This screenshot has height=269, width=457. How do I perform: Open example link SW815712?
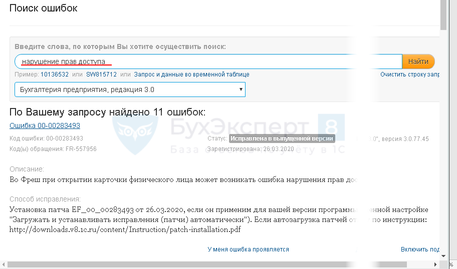coord(101,74)
